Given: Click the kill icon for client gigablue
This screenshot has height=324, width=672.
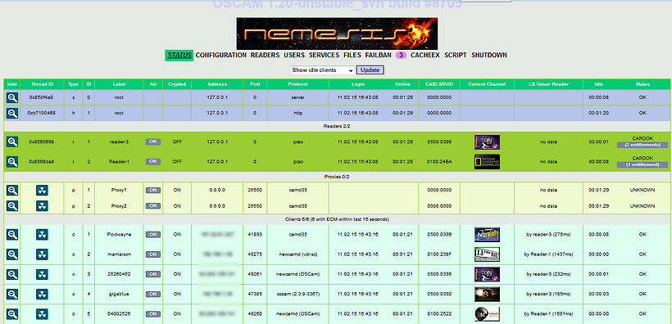Looking at the screenshot, I should click(x=42, y=294).
